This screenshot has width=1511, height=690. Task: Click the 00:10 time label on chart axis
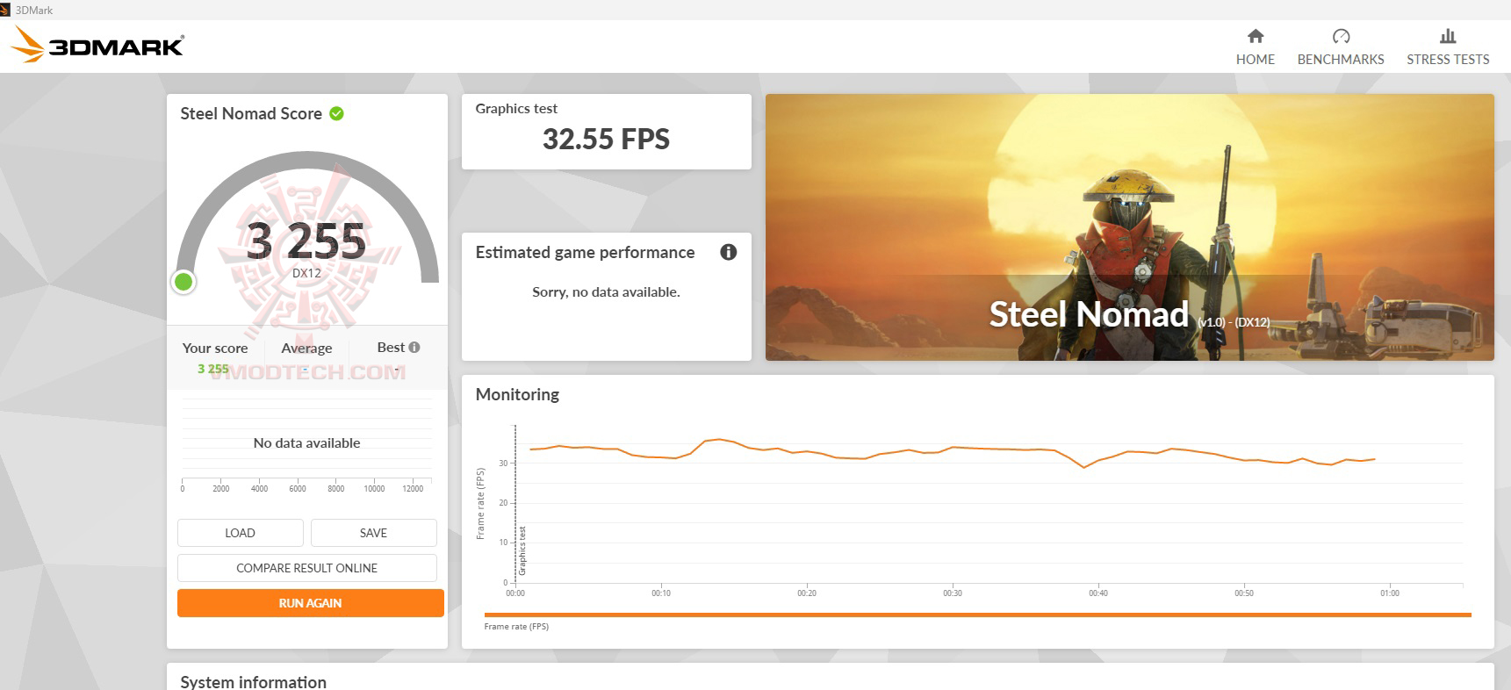click(x=661, y=593)
